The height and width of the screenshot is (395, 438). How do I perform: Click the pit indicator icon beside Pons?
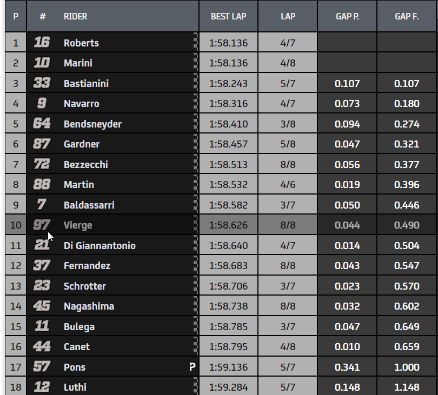(x=191, y=367)
